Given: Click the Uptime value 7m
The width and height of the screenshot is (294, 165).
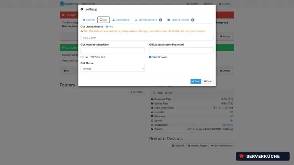Looking at the screenshot, I should tap(231, 121).
